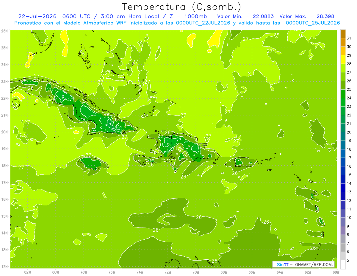Click the '28' color bar label
The height and width of the screenshot is (276, 357).
point(349,64)
